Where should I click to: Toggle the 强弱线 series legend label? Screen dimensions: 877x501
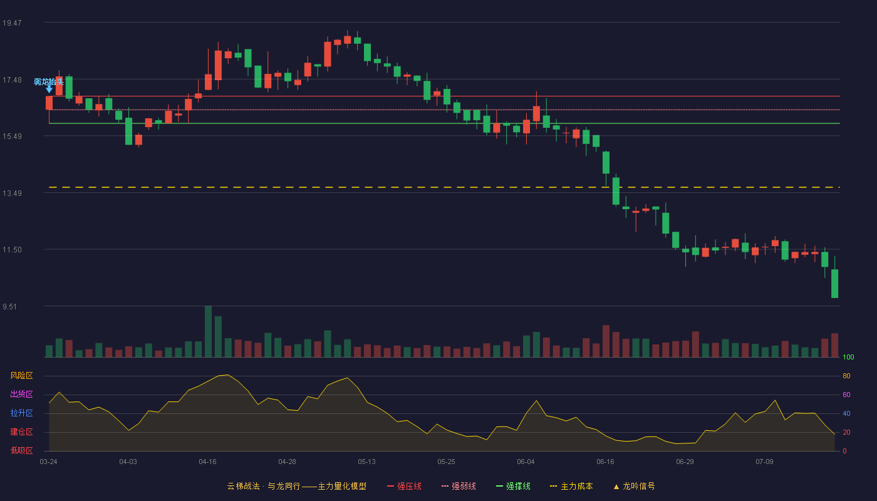(464, 486)
